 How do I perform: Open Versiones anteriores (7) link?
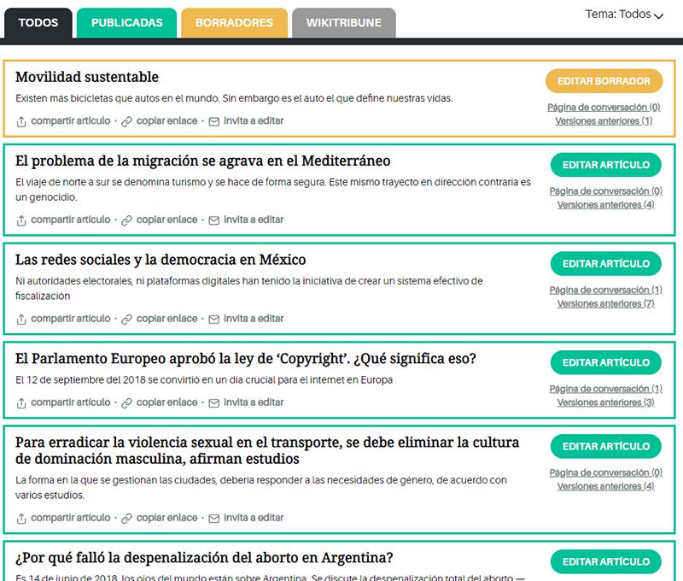(x=605, y=303)
